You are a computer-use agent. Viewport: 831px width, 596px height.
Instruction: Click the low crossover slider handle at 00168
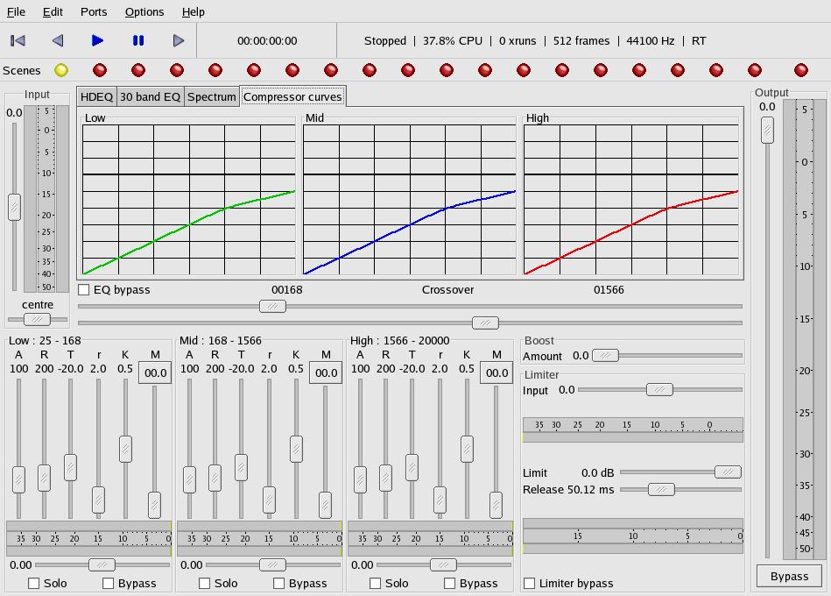point(272,307)
